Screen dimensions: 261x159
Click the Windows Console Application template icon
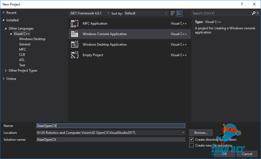click(75, 34)
